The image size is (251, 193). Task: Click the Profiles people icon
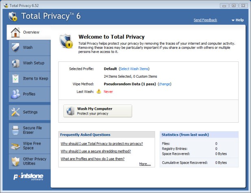click(15, 94)
